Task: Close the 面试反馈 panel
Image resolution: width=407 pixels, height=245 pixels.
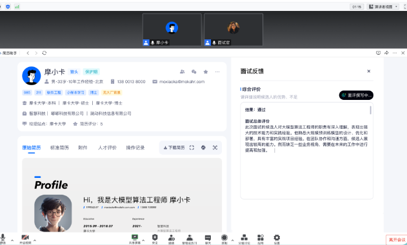Action: point(368,71)
